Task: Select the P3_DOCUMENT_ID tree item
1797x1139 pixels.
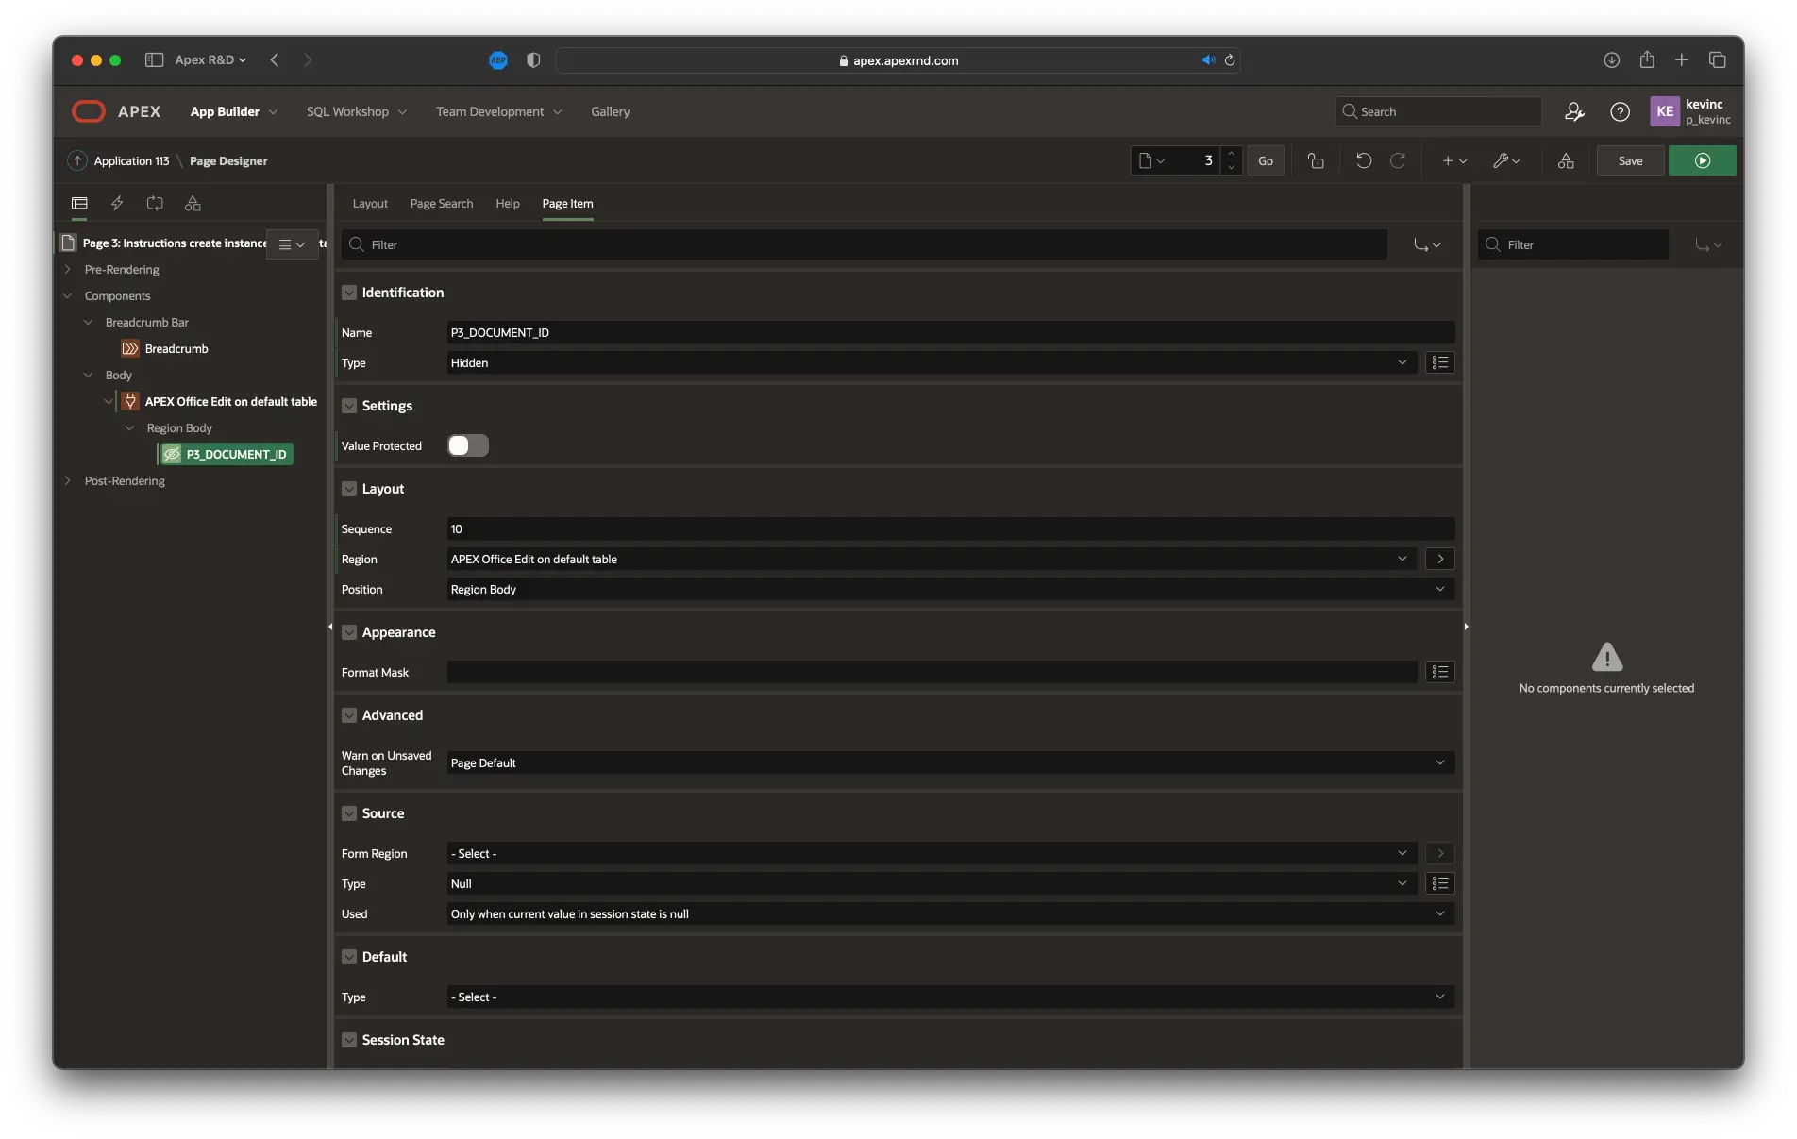Action: 227,454
